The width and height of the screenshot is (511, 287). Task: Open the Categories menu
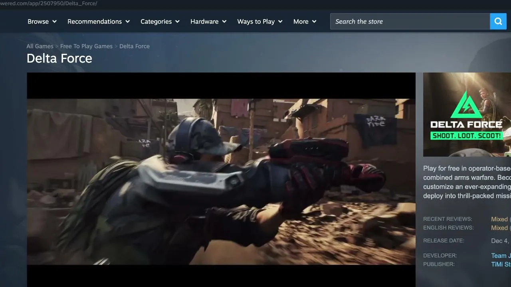(x=160, y=22)
